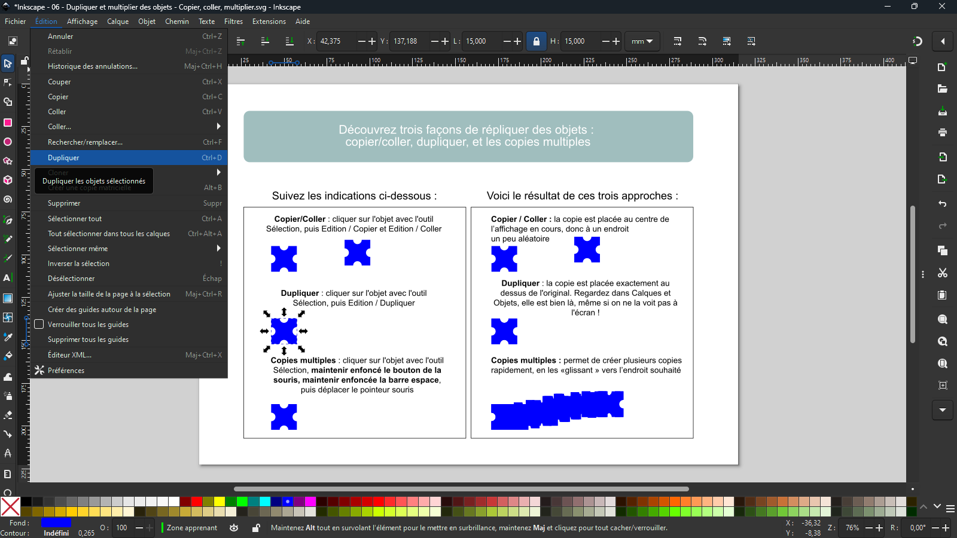957x538 pixels.
Task: Select the Dropper color picker tool
Action: click(x=8, y=337)
